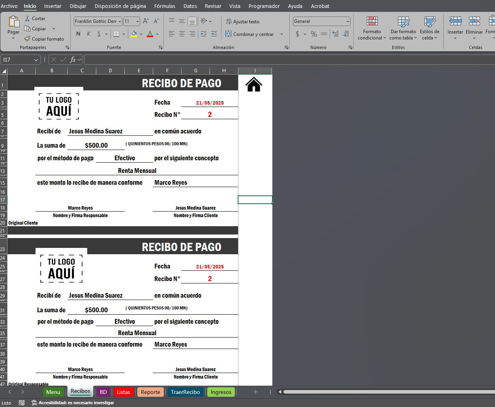Click the increase decimals icon
This screenshot has height=407, width=495.
click(x=336, y=34)
